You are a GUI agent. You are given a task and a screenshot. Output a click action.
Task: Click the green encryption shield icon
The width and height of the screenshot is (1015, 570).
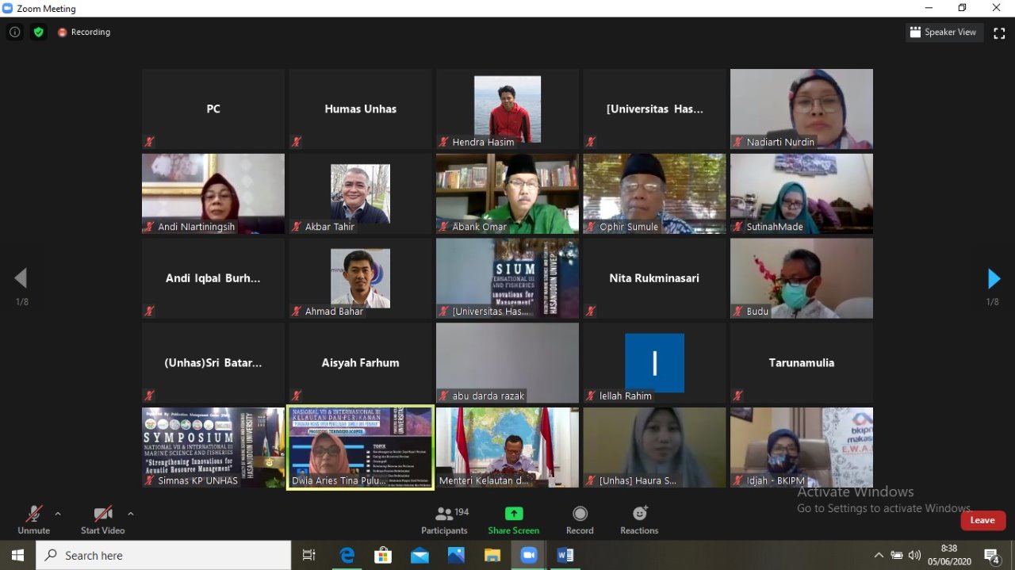tap(38, 33)
